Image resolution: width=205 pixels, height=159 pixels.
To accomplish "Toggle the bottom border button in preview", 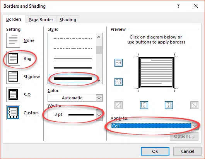I will [x=118, y=82].
